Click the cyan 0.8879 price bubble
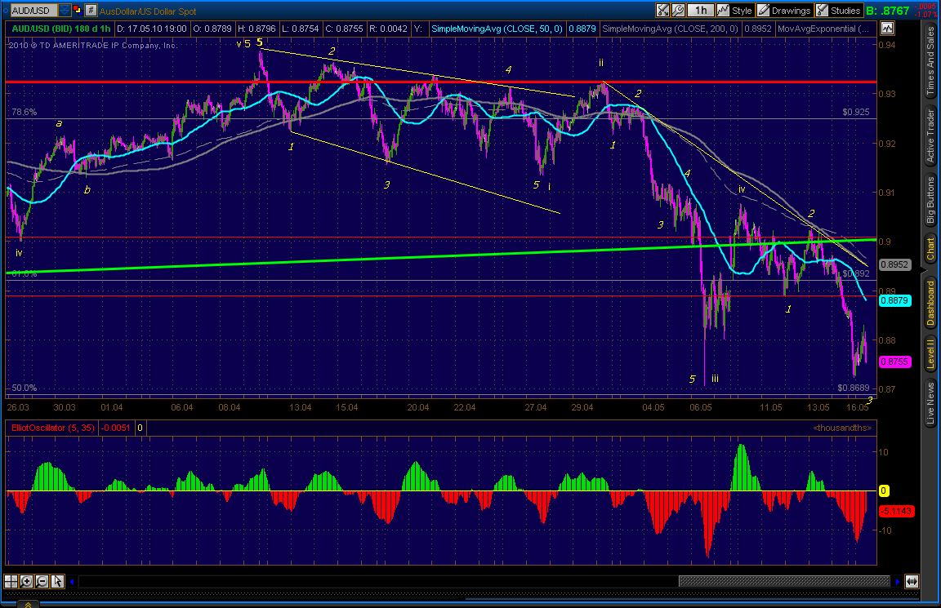This screenshot has width=941, height=608. point(894,300)
